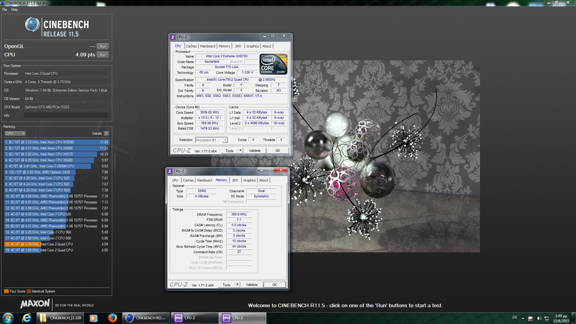Image resolution: width=576 pixels, height=324 pixels.
Task: Click EN language indicator
Action: click(x=514, y=317)
